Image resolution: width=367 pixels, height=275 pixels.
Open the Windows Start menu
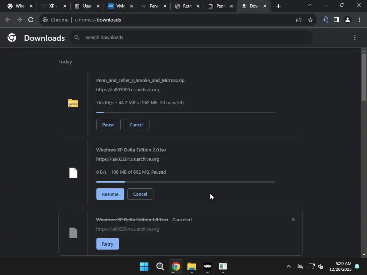(x=144, y=266)
